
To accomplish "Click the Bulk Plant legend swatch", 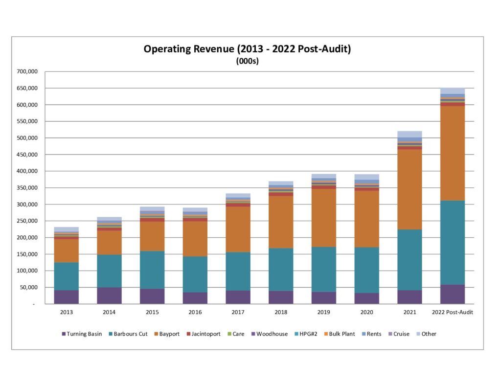I will (x=326, y=334).
